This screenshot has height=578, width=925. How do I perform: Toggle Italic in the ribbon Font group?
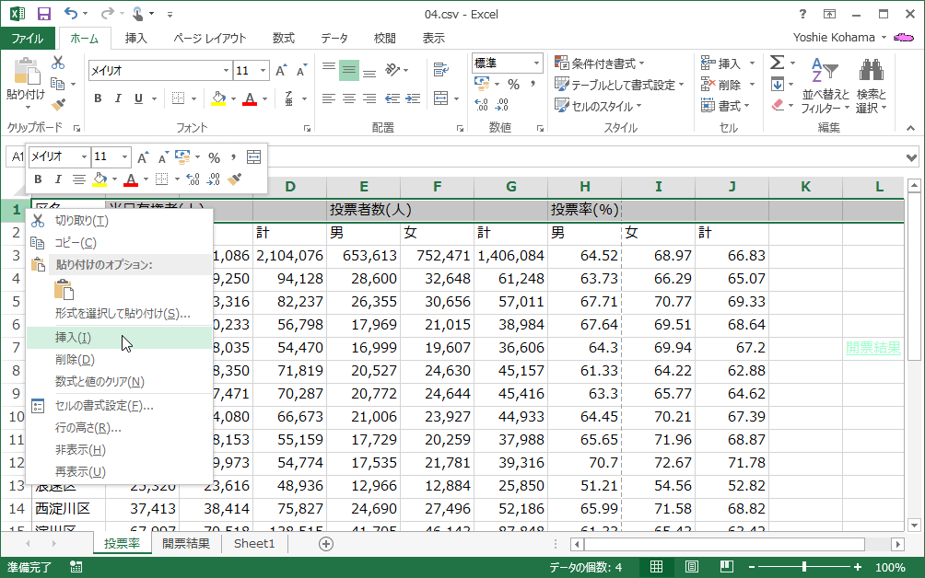118,98
